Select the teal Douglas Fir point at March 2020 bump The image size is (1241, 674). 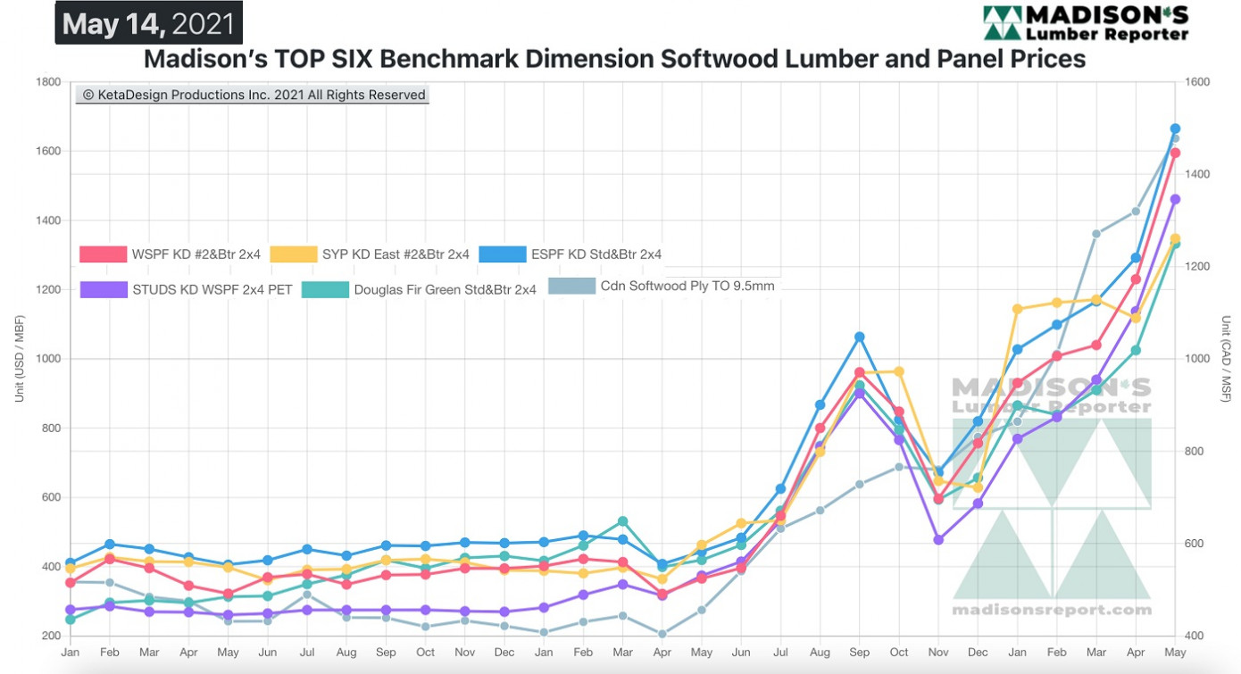(x=623, y=521)
